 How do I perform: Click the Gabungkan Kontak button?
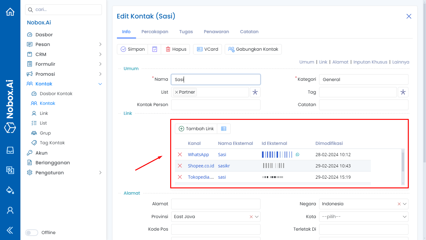pyautogui.click(x=253, y=49)
